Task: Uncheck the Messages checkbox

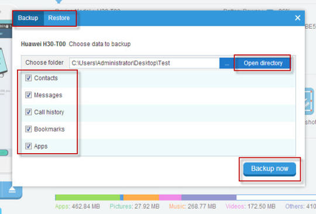Action: [28, 95]
